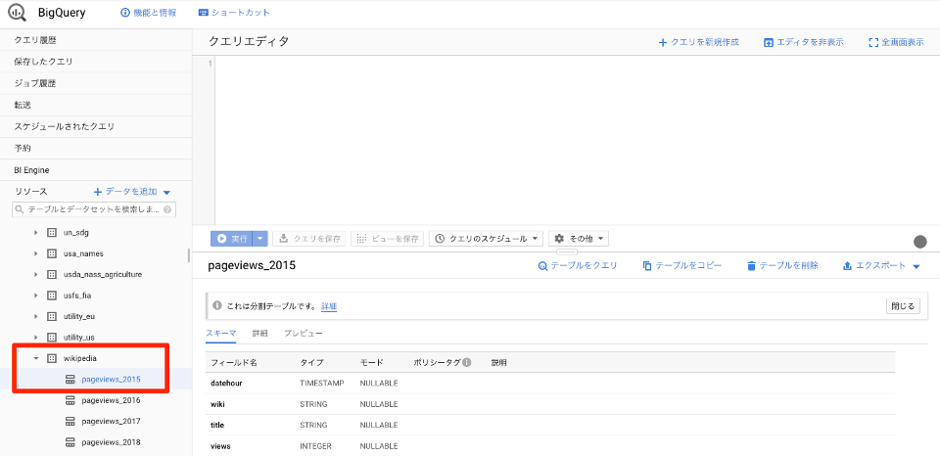Click テーブルをクエリ button

[x=578, y=265]
